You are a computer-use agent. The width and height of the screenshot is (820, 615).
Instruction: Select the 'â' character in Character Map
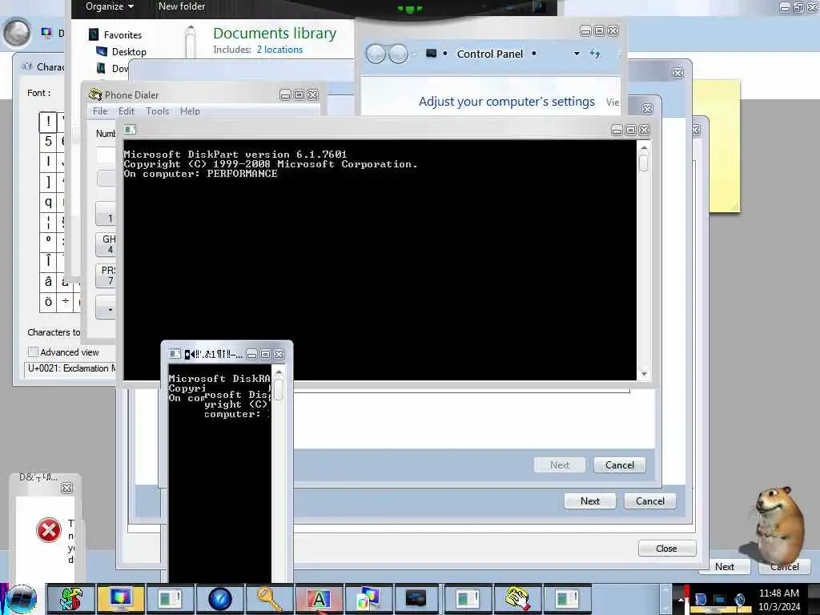[x=48, y=282]
